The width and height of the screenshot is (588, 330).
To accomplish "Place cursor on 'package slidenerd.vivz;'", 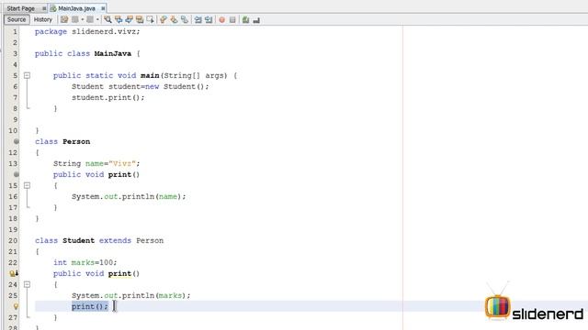I will point(87,32).
